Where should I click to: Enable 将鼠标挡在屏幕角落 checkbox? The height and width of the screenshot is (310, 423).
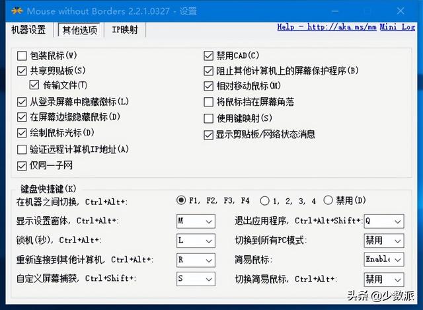click(x=209, y=102)
